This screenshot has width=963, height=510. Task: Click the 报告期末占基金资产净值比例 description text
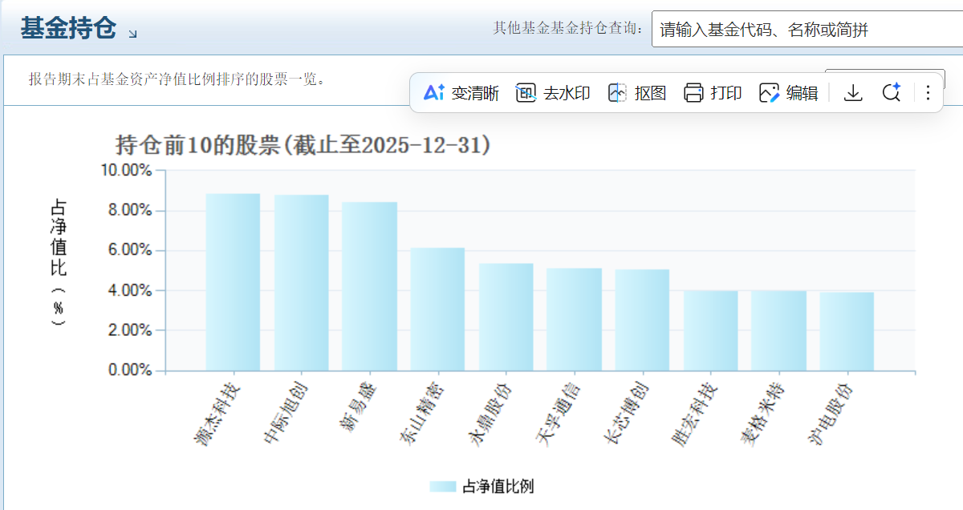[177, 79]
